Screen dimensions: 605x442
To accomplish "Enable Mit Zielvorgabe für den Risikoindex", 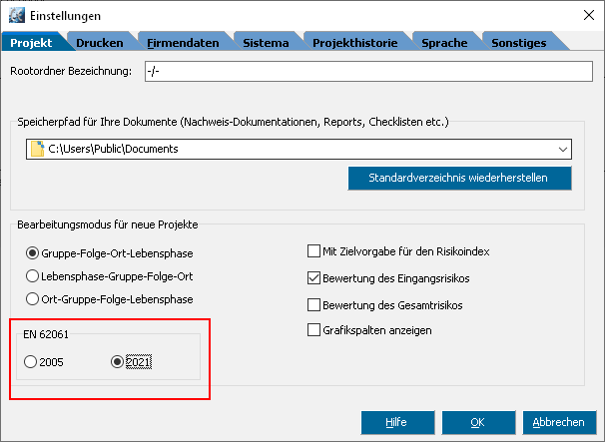I will tap(314, 253).
